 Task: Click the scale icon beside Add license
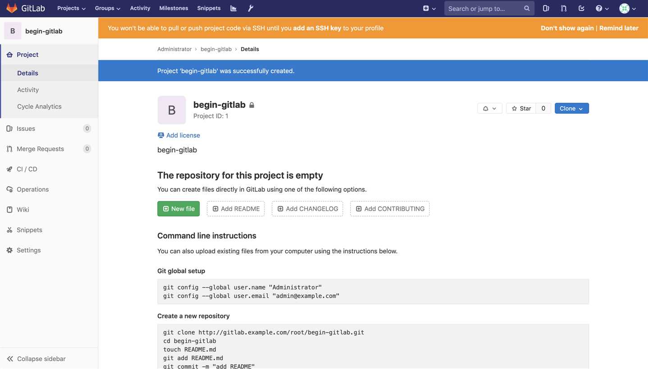click(x=161, y=135)
